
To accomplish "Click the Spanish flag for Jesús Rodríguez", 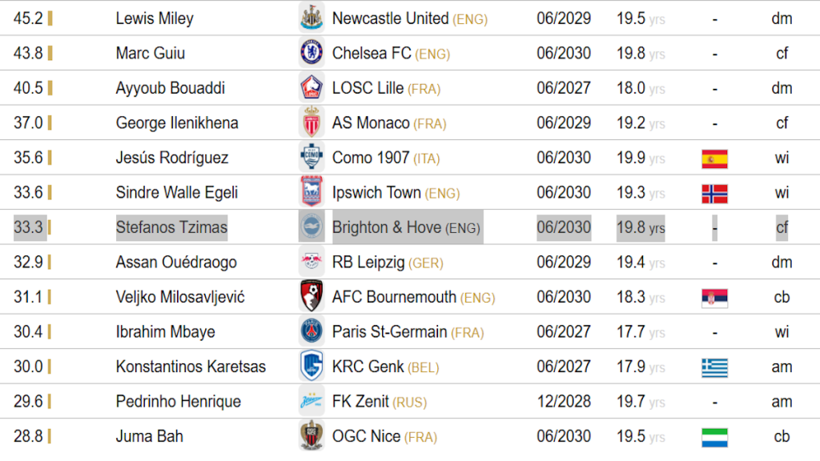I will (714, 158).
